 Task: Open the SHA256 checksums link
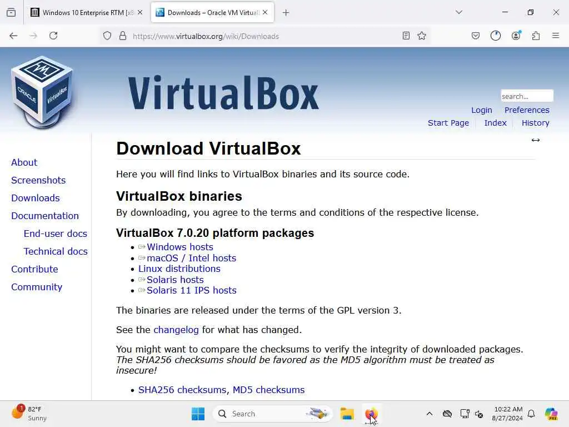click(x=182, y=390)
